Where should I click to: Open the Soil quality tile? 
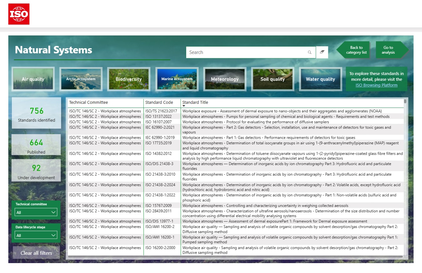click(x=273, y=79)
